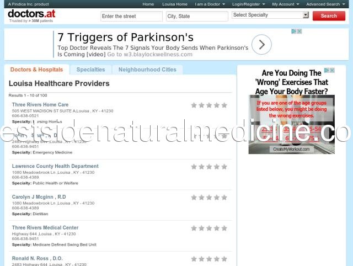Click AdChoices icon on top banner ad

[293, 31]
